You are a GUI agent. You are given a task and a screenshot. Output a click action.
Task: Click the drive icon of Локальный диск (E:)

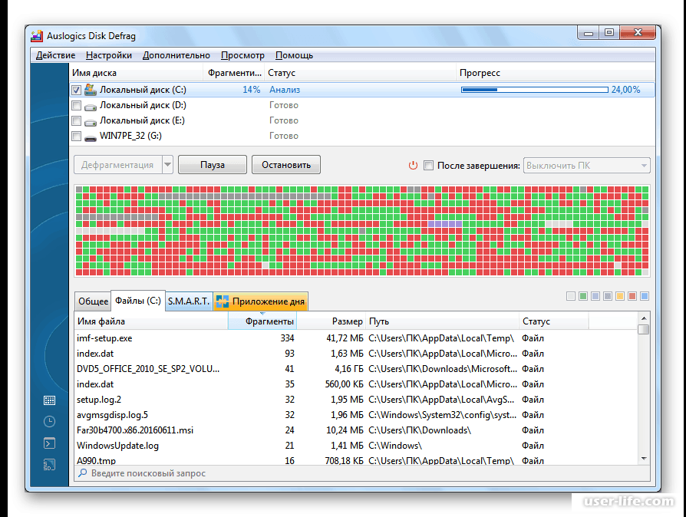point(91,121)
